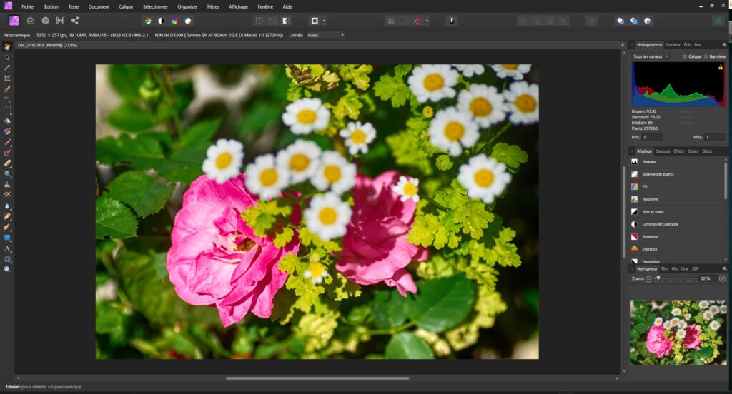Select the Hand (view) tool
Screen dimensions: 732x394
(x=7, y=46)
